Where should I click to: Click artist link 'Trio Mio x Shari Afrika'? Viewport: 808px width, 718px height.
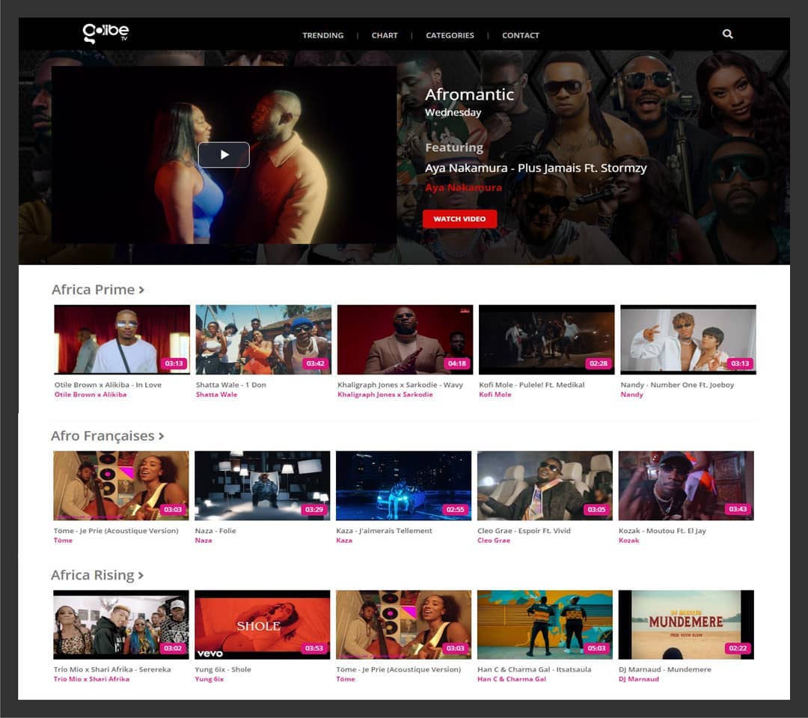tap(91, 679)
